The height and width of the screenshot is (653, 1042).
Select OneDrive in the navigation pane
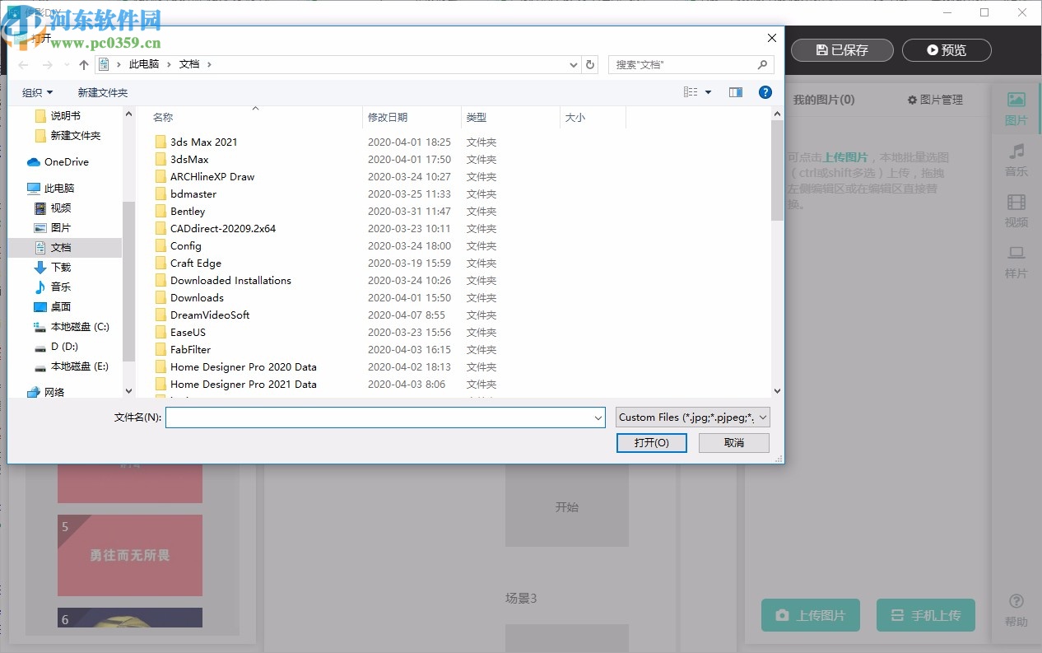coord(66,162)
